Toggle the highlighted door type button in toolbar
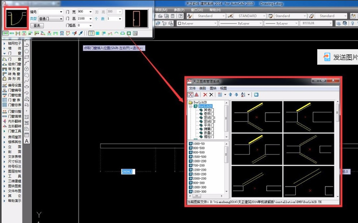This screenshot has height=223, width=358. coord(91,33)
